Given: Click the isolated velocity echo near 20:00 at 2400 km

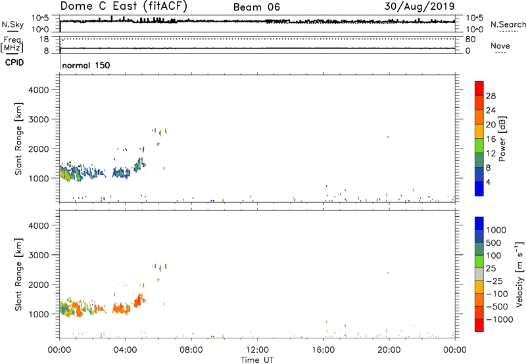Looking at the screenshot, I should tap(388, 273).
